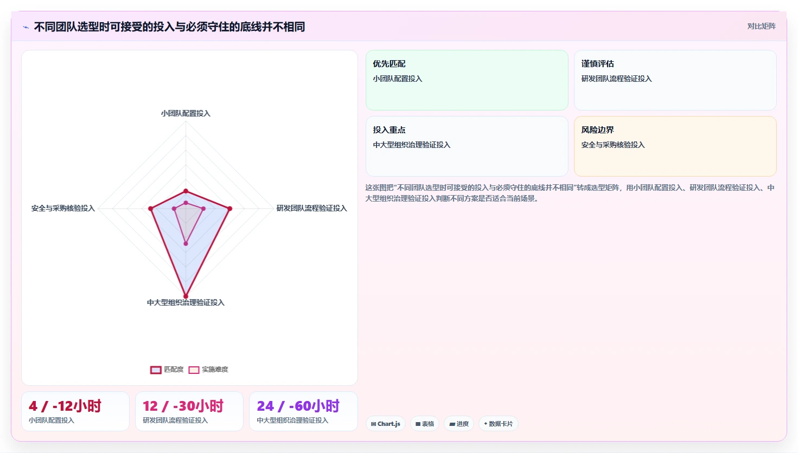Select the 4 / -12小时 stat card
Image resolution: width=798 pixels, height=453 pixels.
[x=75, y=411]
